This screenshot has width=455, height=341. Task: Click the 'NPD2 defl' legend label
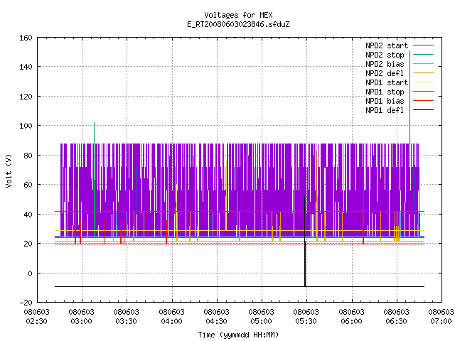coord(385,73)
